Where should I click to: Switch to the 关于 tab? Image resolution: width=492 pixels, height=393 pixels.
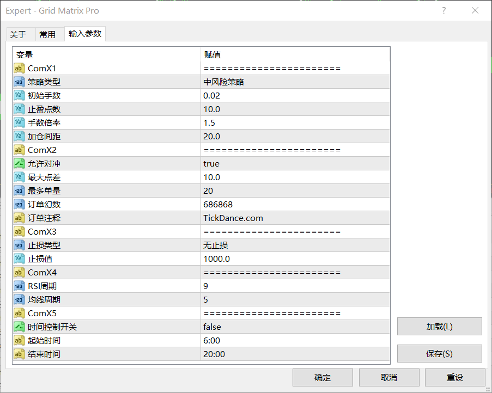18,34
